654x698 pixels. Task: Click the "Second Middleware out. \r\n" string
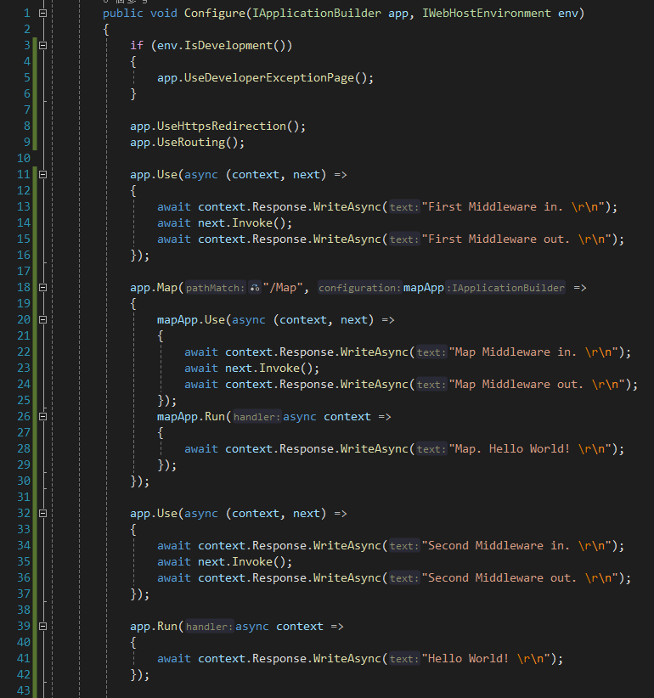coord(520,577)
